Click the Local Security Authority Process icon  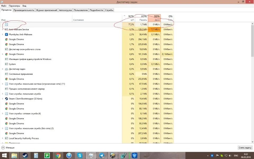coord(6,138)
